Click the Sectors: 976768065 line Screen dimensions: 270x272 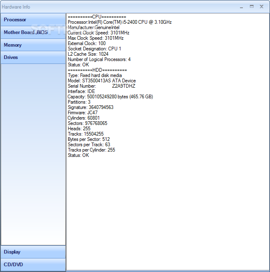[88, 123]
